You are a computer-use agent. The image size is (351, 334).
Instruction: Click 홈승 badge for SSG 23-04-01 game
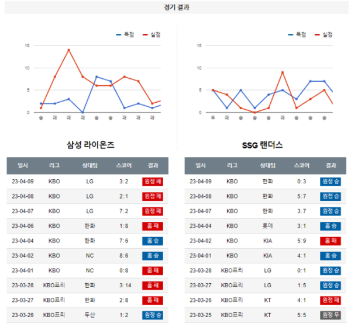click(331, 256)
